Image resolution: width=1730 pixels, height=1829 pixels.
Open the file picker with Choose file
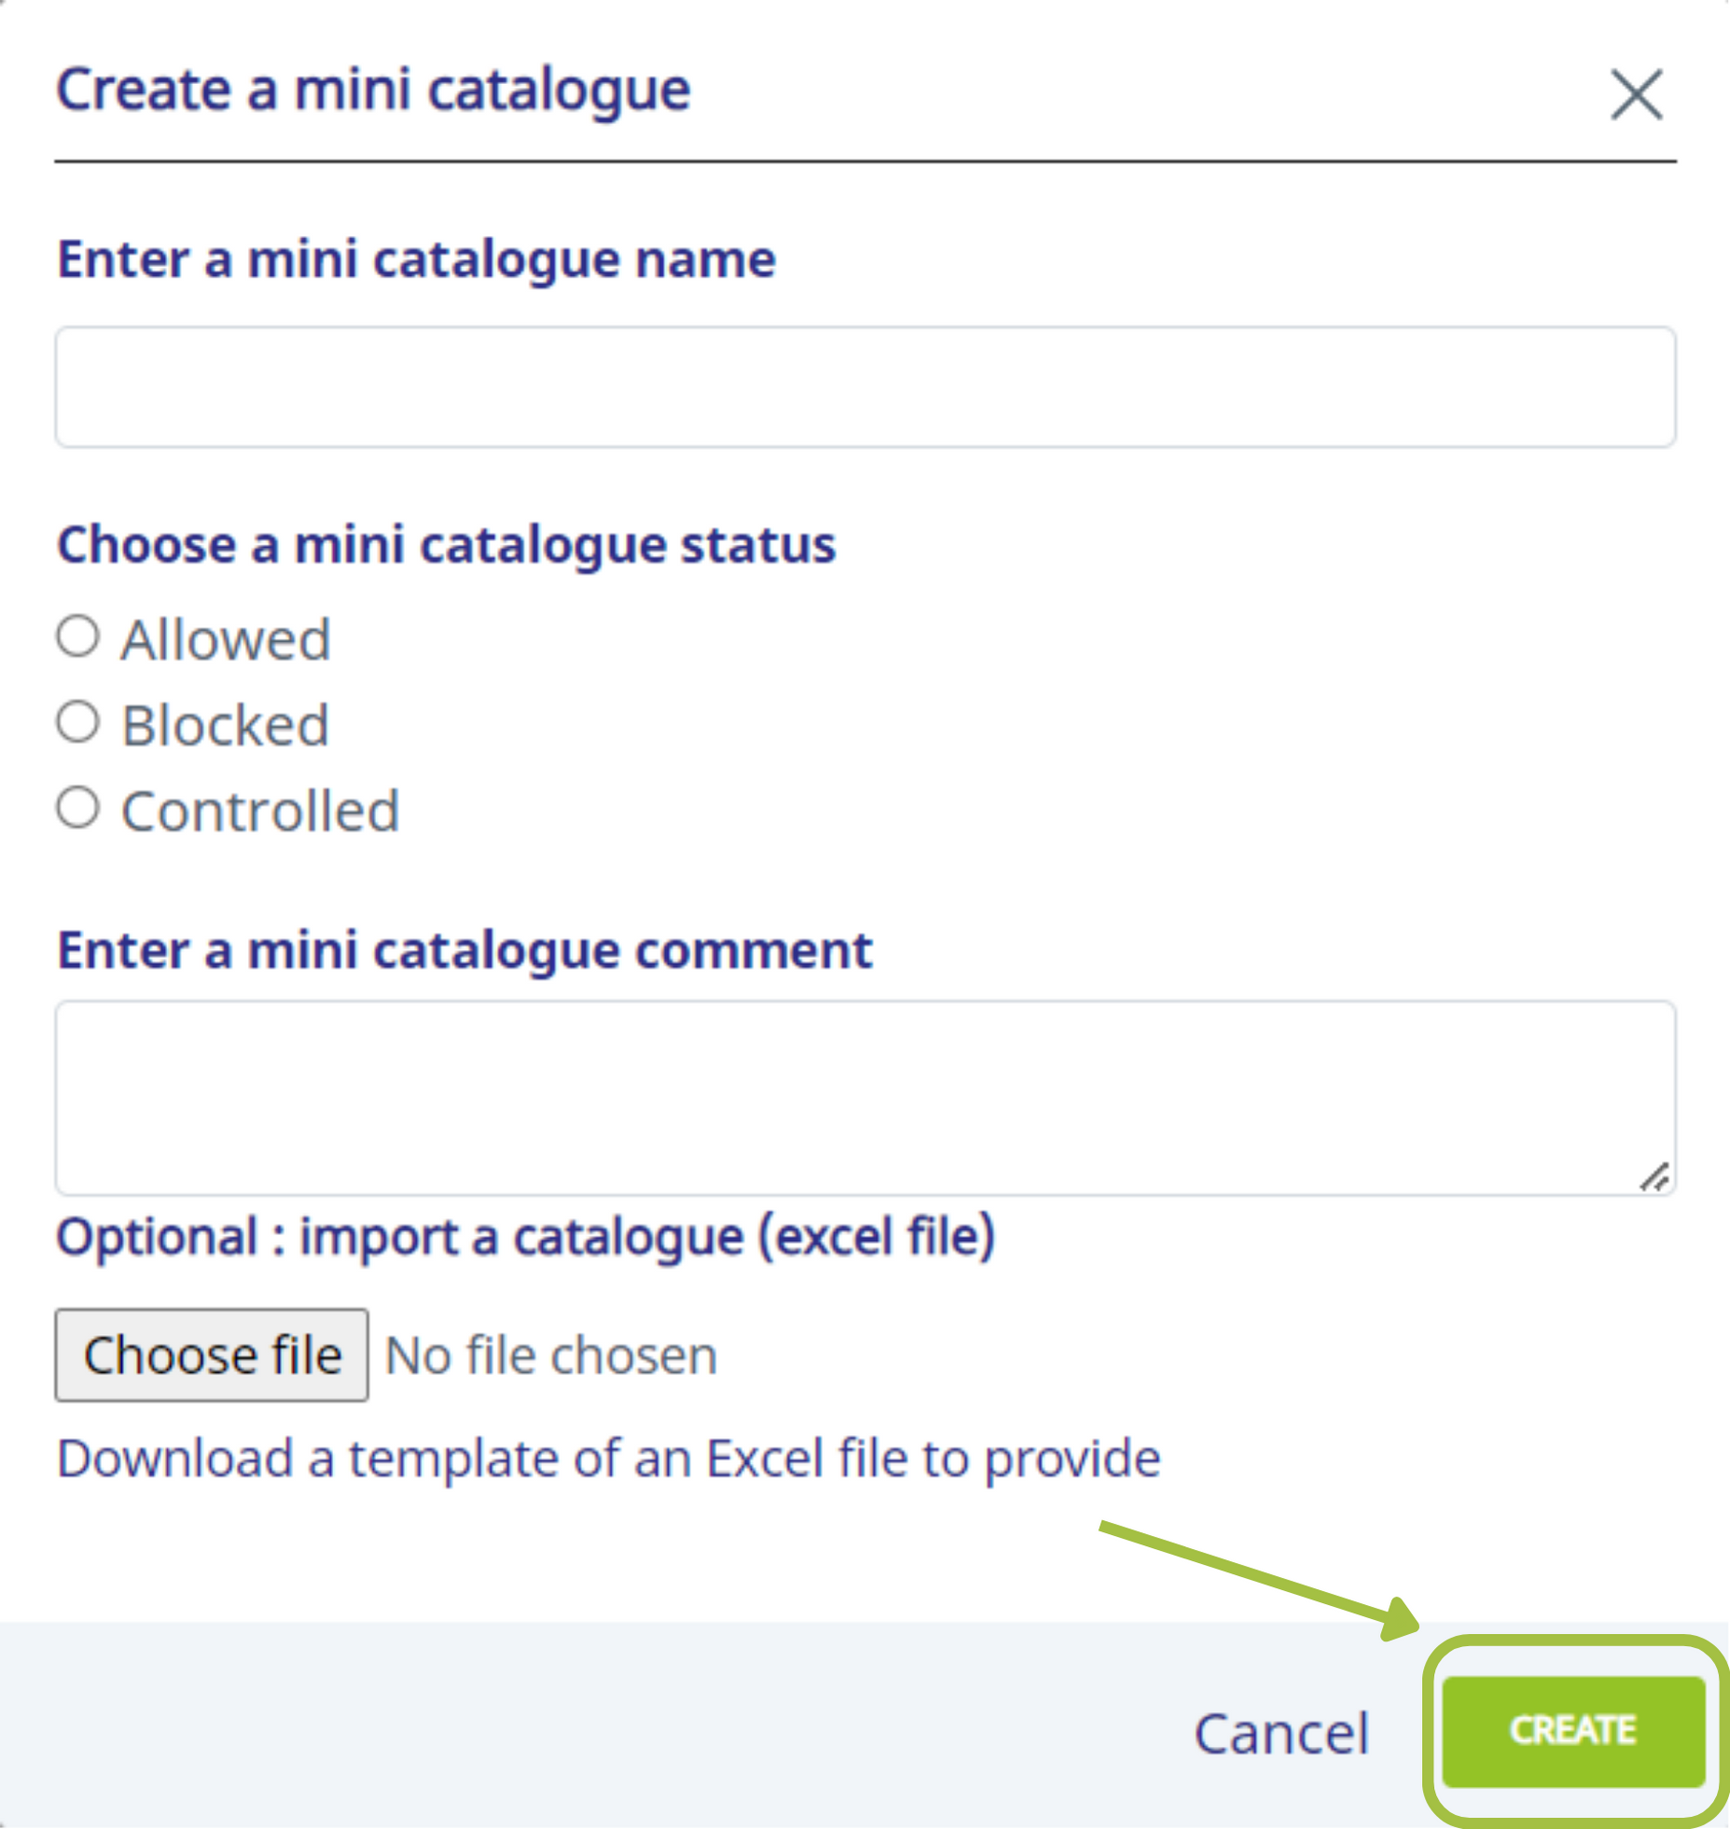pyautogui.click(x=213, y=1356)
